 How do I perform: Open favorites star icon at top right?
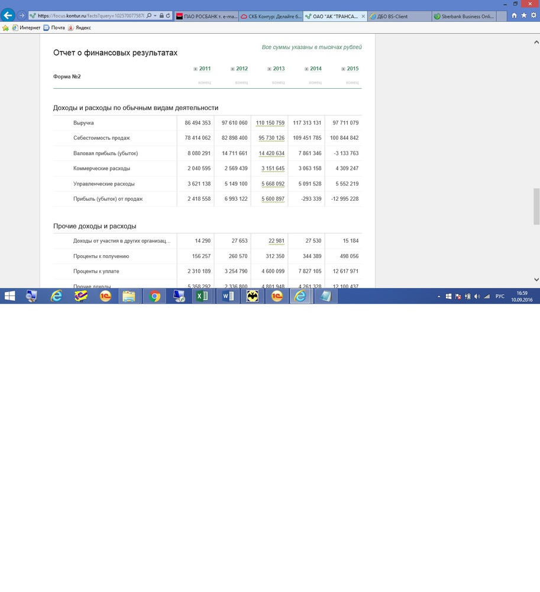click(524, 15)
